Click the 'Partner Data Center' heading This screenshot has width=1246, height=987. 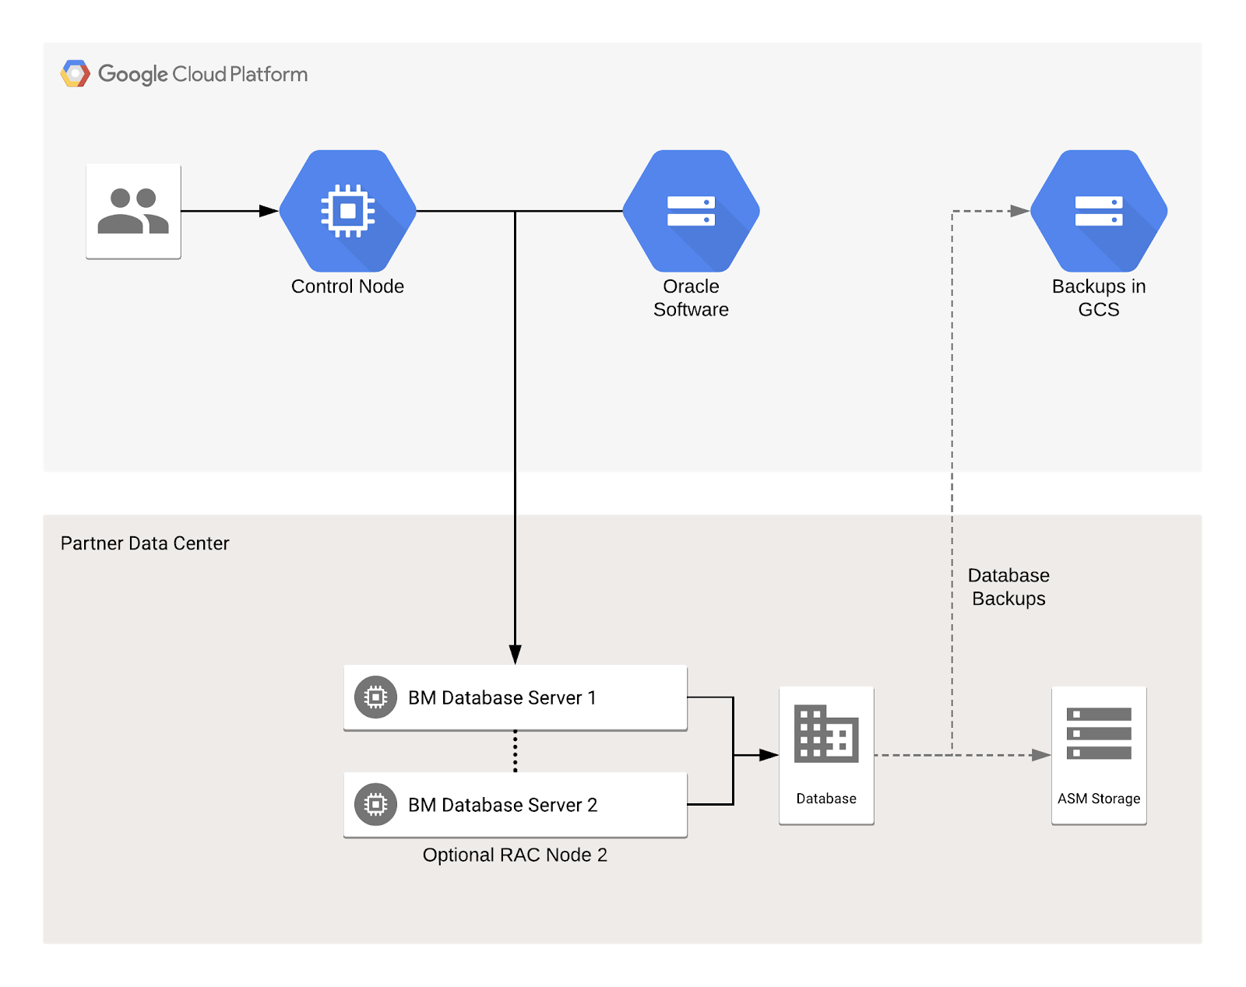tap(145, 543)
